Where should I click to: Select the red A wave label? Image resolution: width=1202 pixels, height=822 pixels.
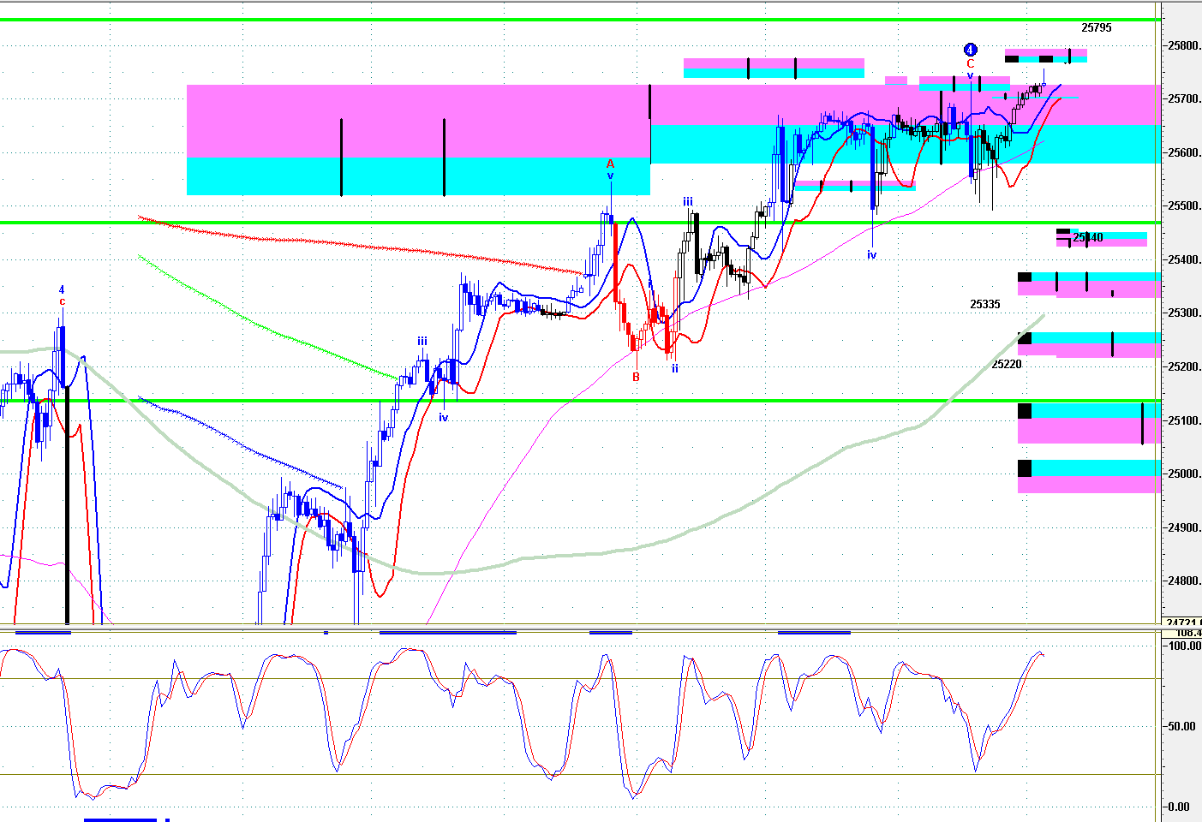click(x=610, y=164)
